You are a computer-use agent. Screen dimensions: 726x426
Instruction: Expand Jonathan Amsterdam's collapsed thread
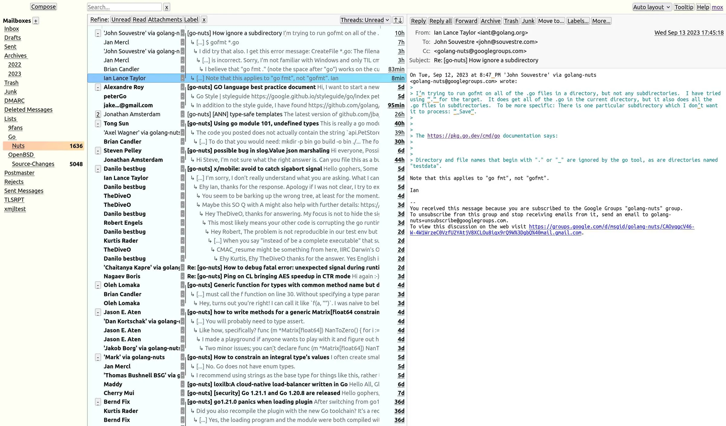point(98,114)
